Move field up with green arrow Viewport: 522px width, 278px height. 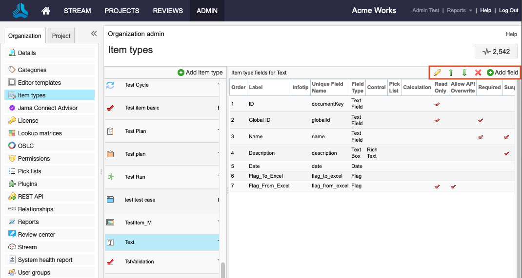(x=451, y=73)
